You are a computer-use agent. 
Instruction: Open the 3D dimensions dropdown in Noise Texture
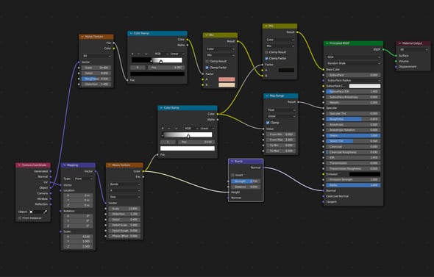[x=96, y=56]
